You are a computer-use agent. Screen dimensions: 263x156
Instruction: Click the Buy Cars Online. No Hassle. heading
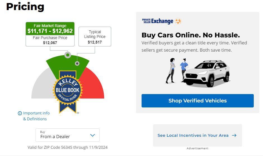(191, 35)
